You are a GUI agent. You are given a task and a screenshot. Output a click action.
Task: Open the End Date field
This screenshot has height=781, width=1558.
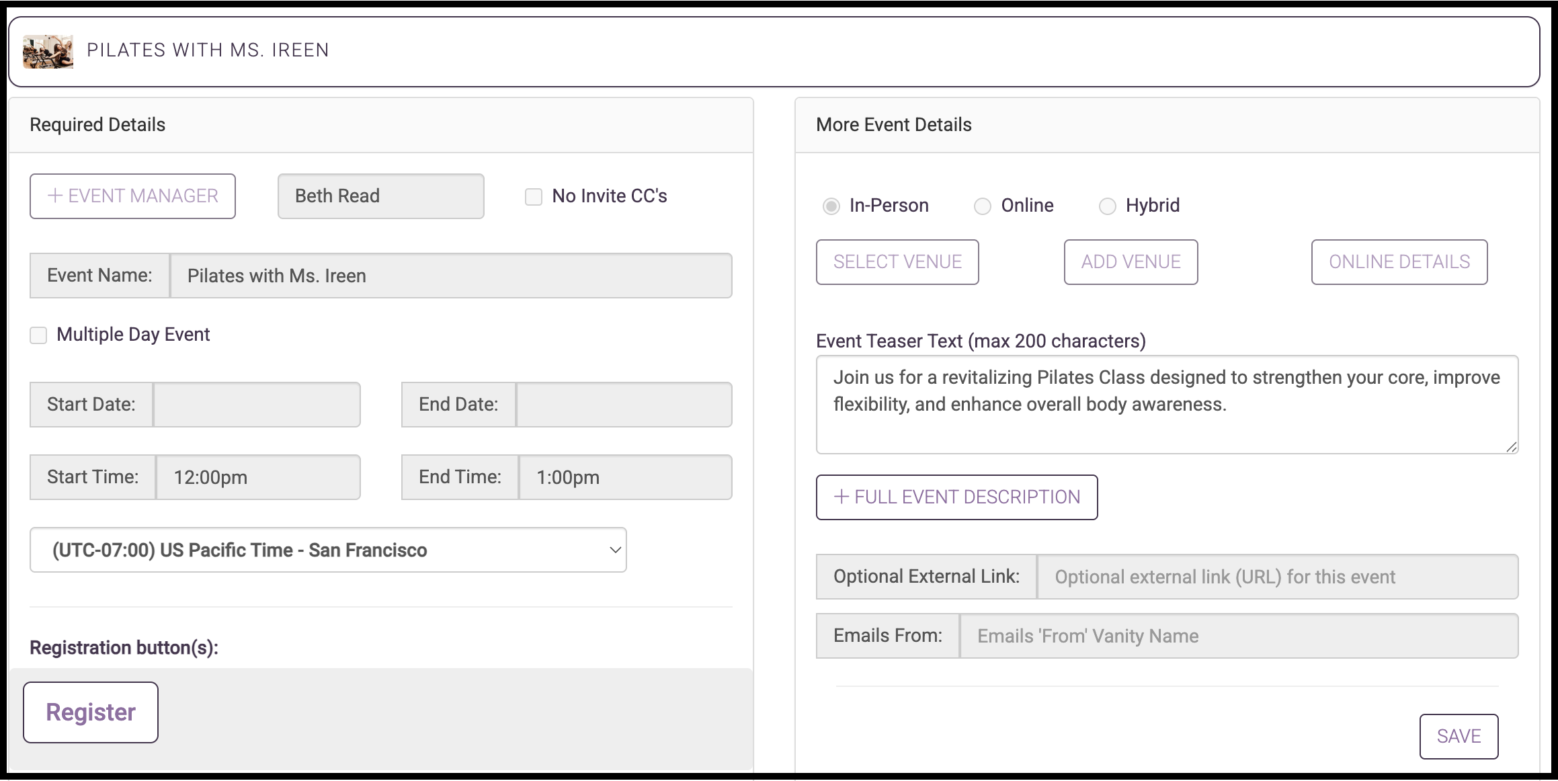pyautogui.click(x=624, y=405)
